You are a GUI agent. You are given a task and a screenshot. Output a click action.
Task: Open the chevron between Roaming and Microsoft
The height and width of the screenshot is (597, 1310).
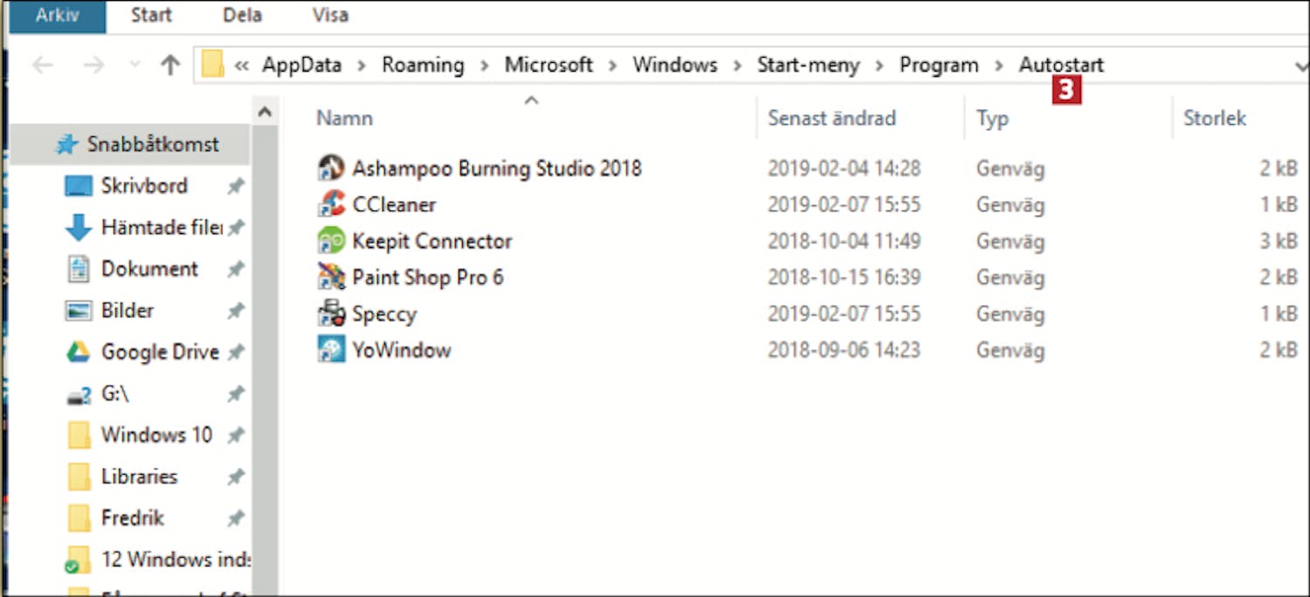coord(485,65)
